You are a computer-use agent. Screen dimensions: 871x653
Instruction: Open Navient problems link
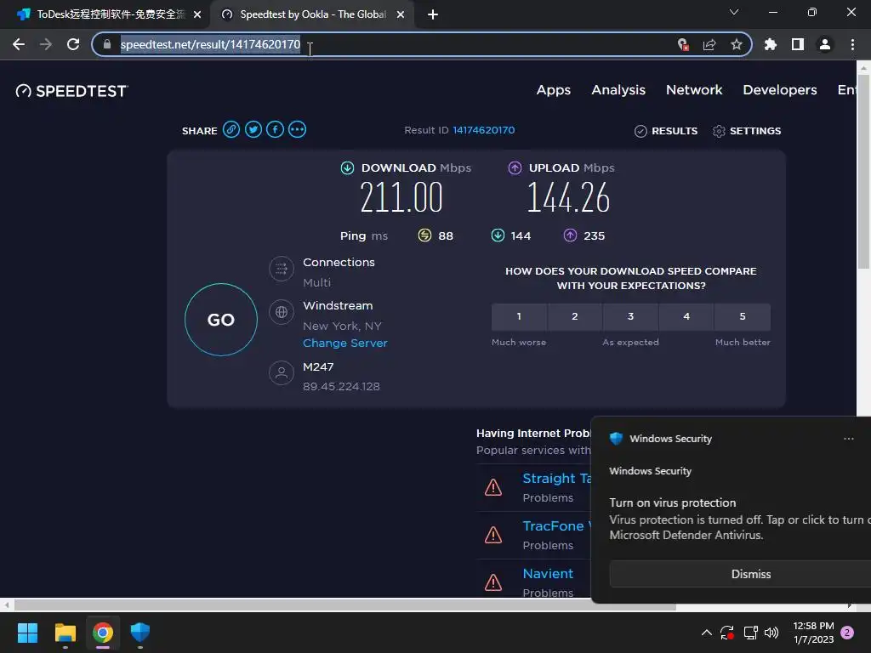point(548,574)
